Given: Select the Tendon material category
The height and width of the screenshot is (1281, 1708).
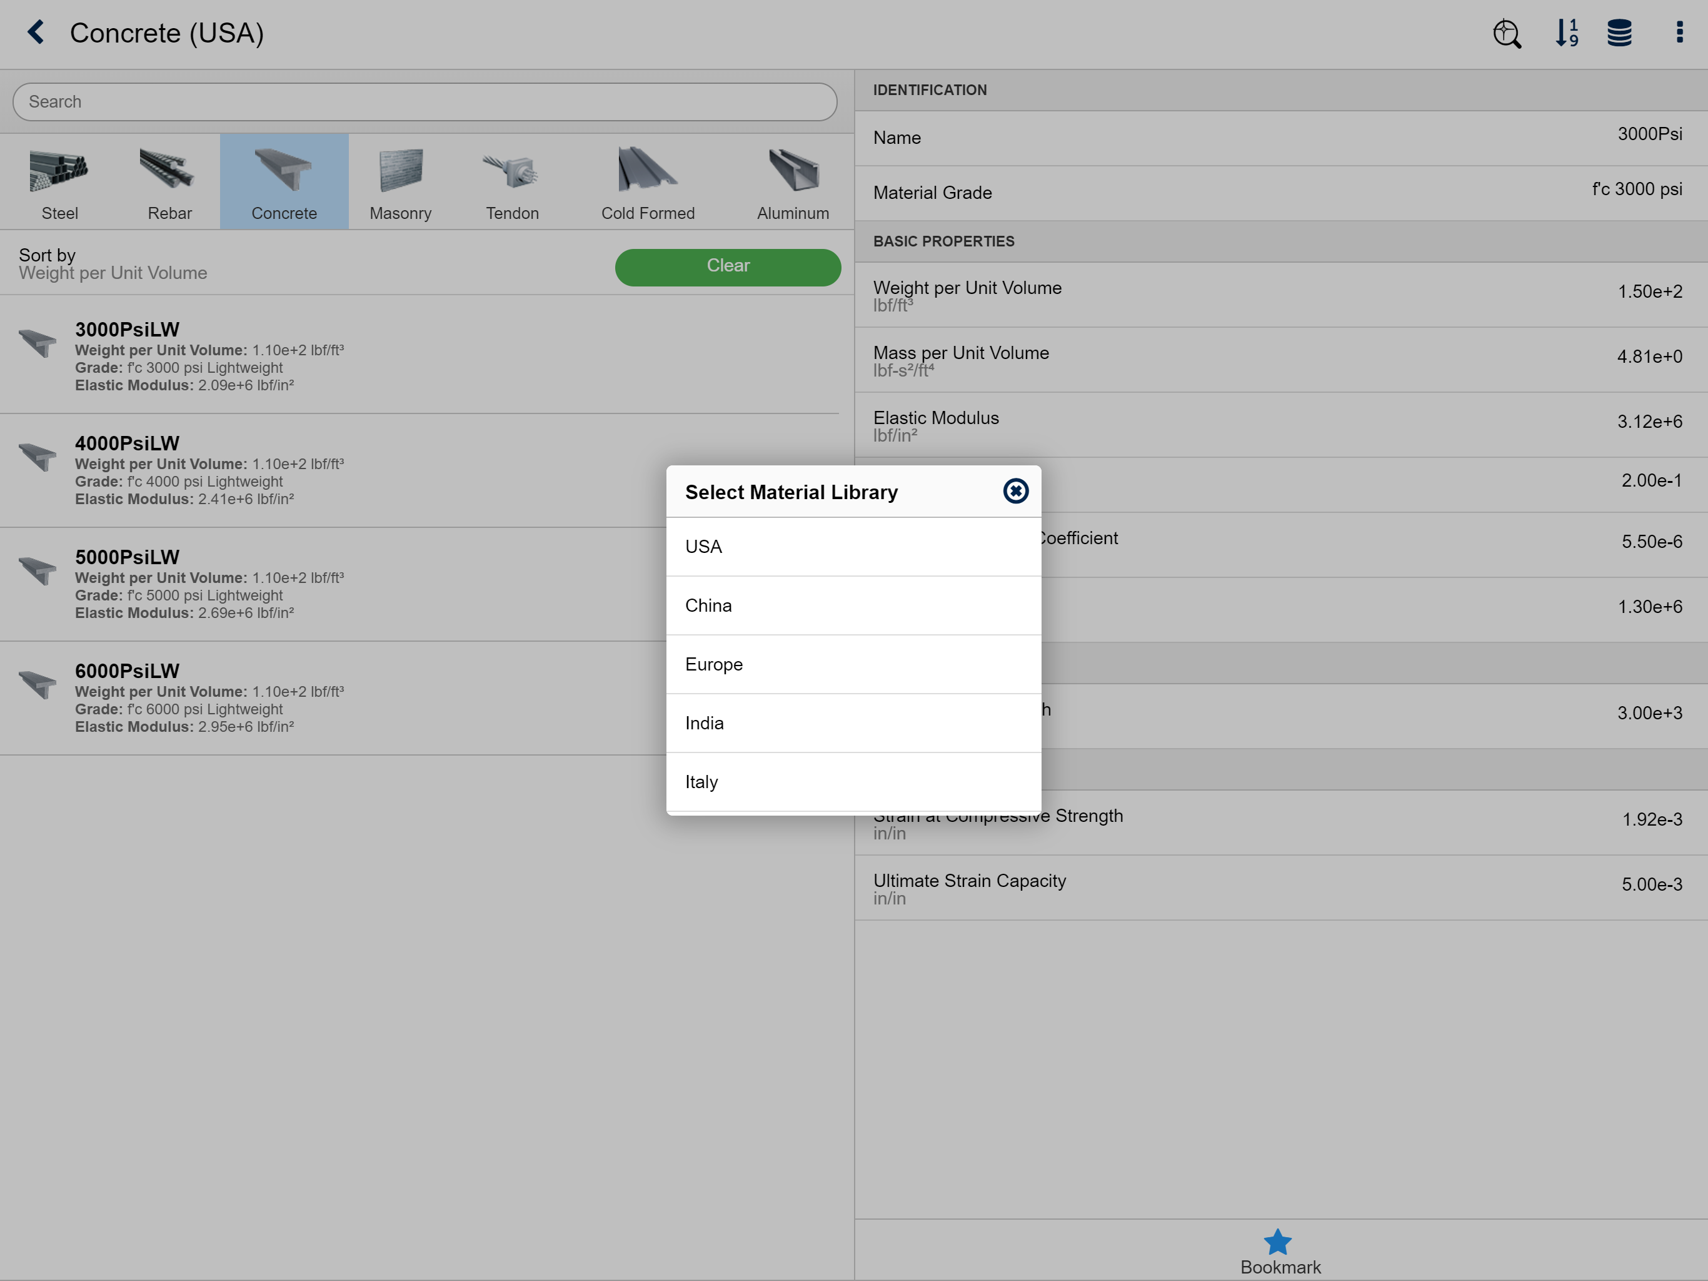Looking at the screenshot, I should (512, 183).
